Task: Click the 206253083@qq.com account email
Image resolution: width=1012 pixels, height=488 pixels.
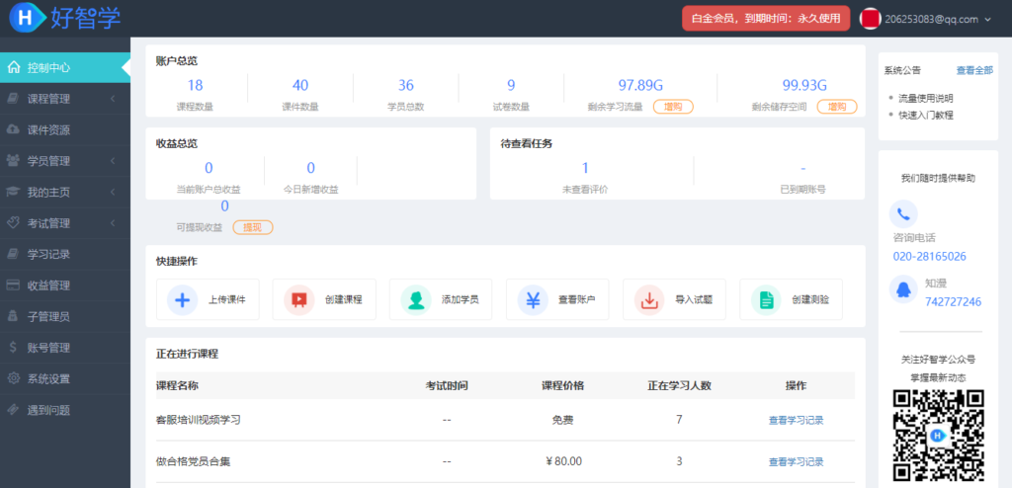Action: click(931, 20)
